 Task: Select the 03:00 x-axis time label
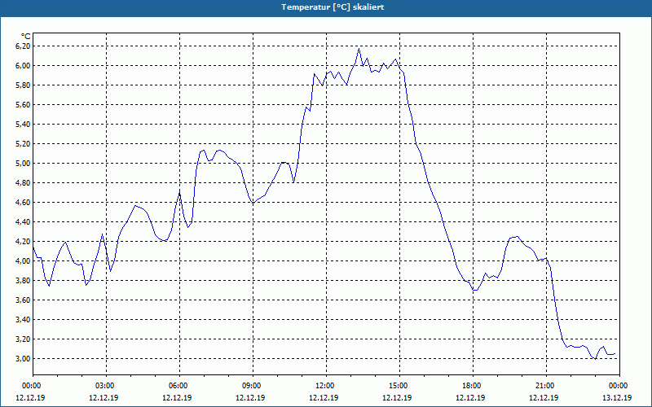coord(104,386)
